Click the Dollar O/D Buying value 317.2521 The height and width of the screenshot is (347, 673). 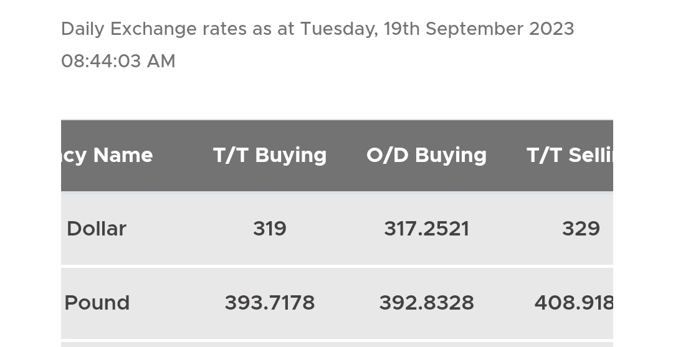426,229
